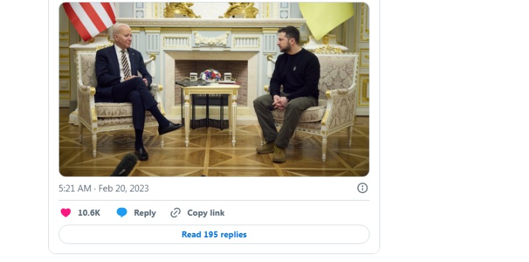Screen dimensions: 529x262
Task: Click the yellow flag in the photo
Action: click(326, 20)
